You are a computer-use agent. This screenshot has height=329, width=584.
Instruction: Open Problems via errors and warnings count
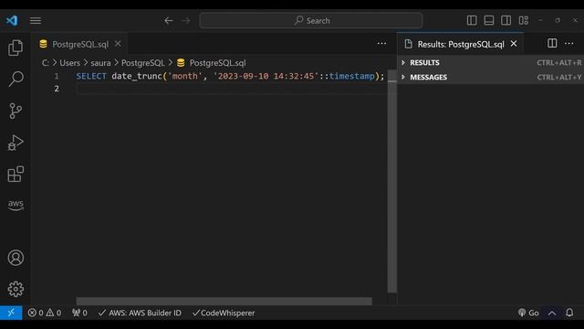tap(45, 313)
